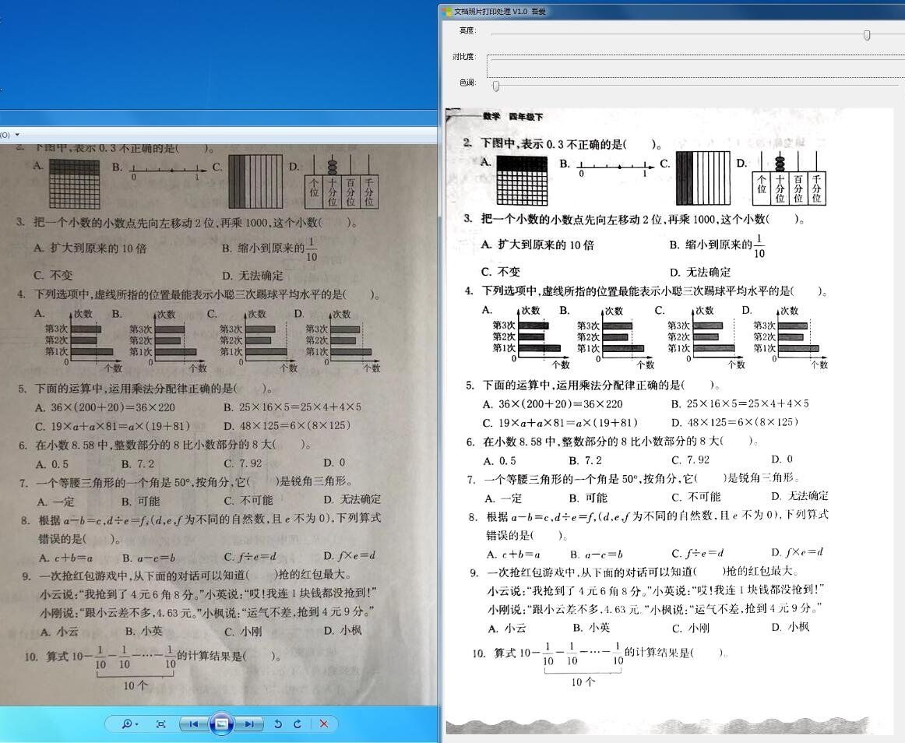Click the 色调 hue slider thumb
This screenshot has height=743, width=905.
click(x=496, y=86)
